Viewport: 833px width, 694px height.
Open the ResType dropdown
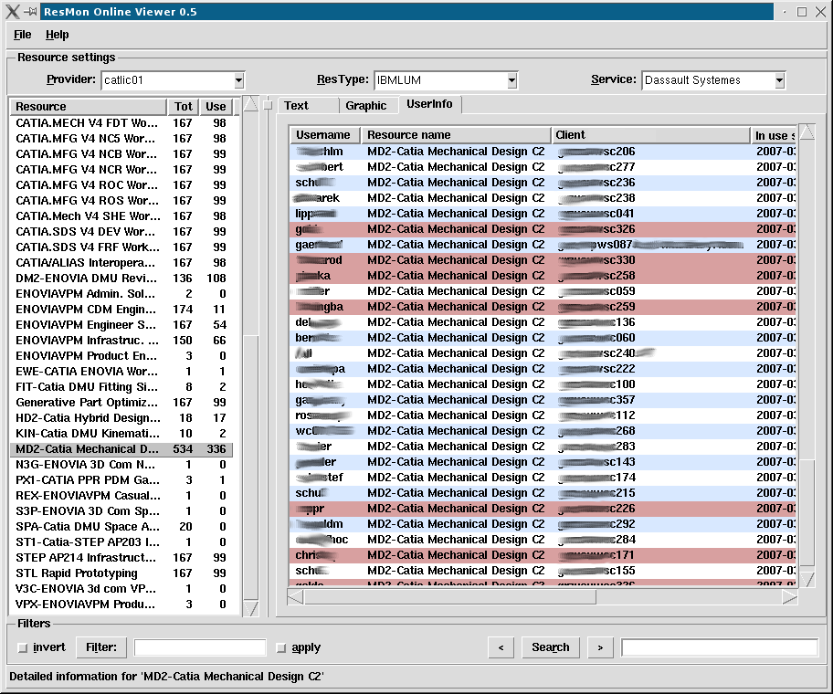tap(511, 80)
